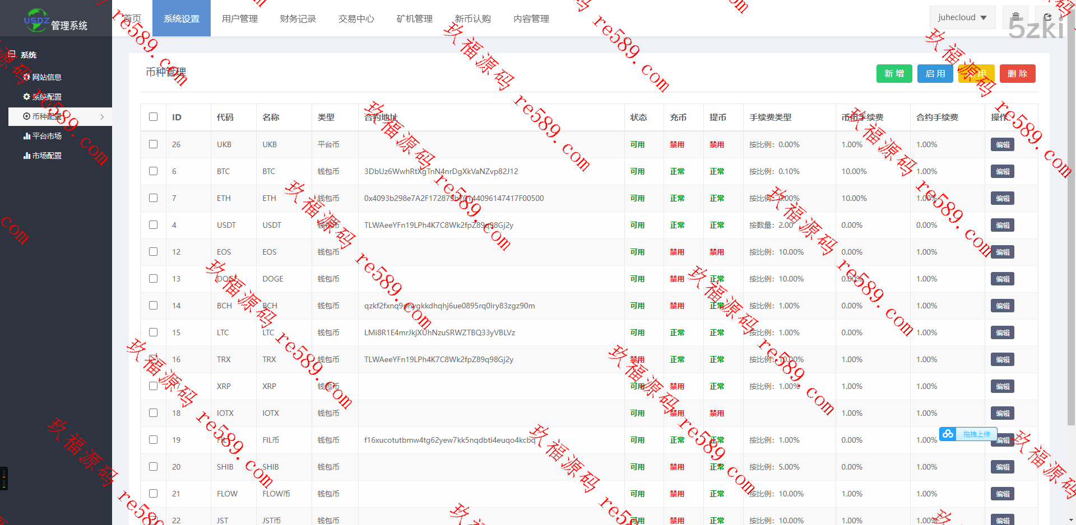The height and width of the screenshot is (525, 1076).
Task: Click 编辑 for the UKB row
Action: (1002, 144)
